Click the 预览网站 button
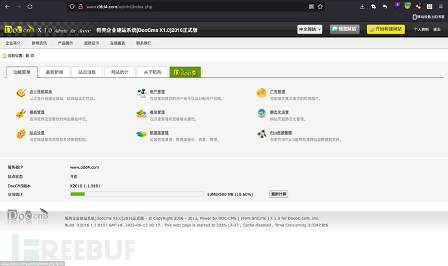 tap(345, 29)
